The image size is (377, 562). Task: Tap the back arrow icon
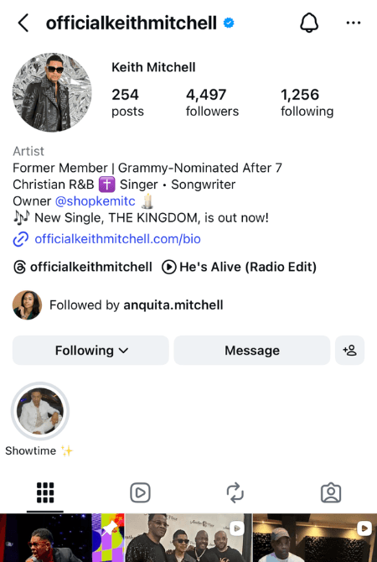point(23,23)
